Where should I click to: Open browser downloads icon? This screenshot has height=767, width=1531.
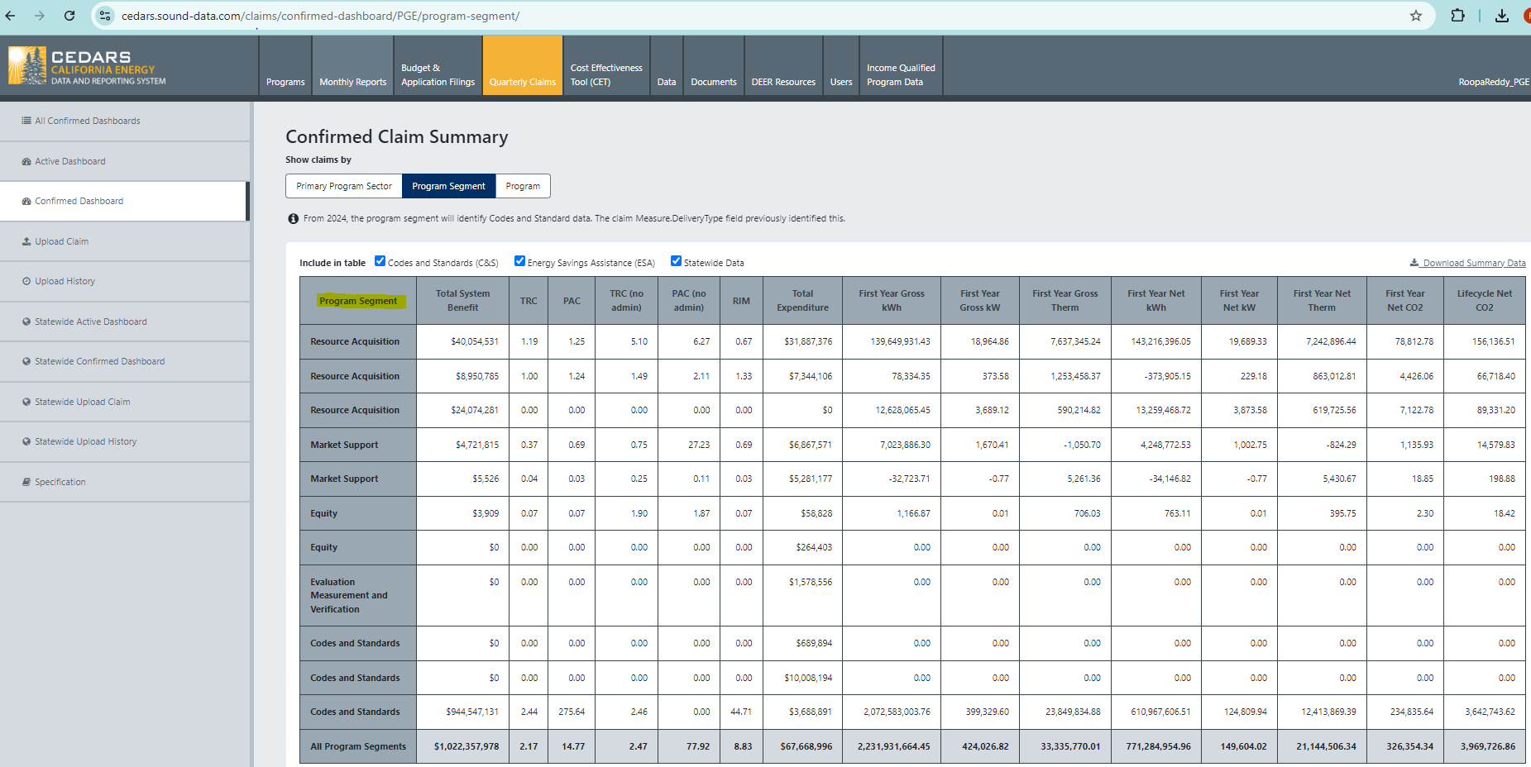1501,16
